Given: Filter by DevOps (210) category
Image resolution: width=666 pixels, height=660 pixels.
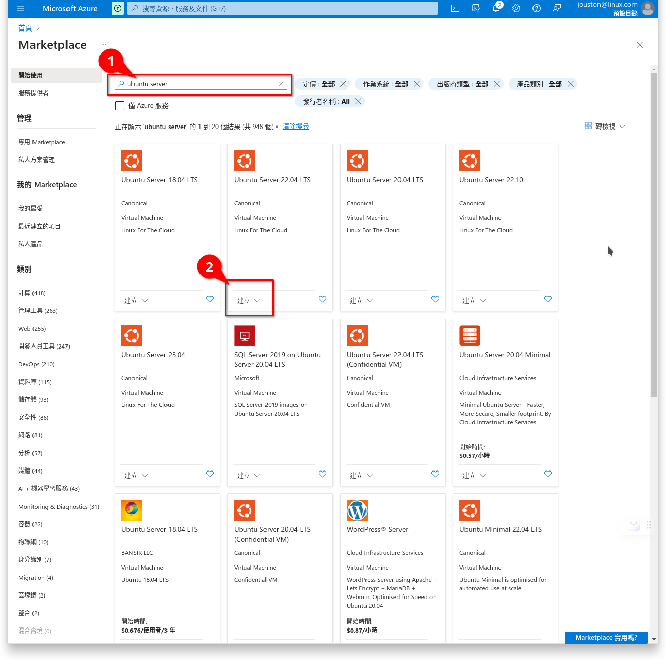Looking at the screenshot, I should (x=37, y=364).
